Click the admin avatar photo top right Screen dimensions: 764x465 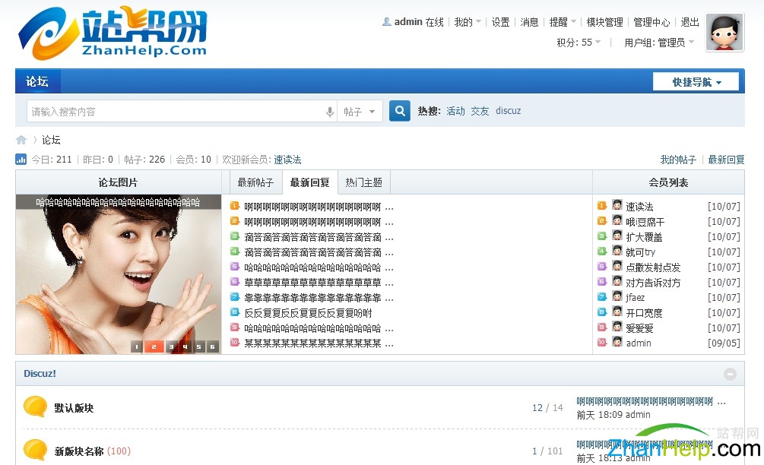(x=724, y=33)
